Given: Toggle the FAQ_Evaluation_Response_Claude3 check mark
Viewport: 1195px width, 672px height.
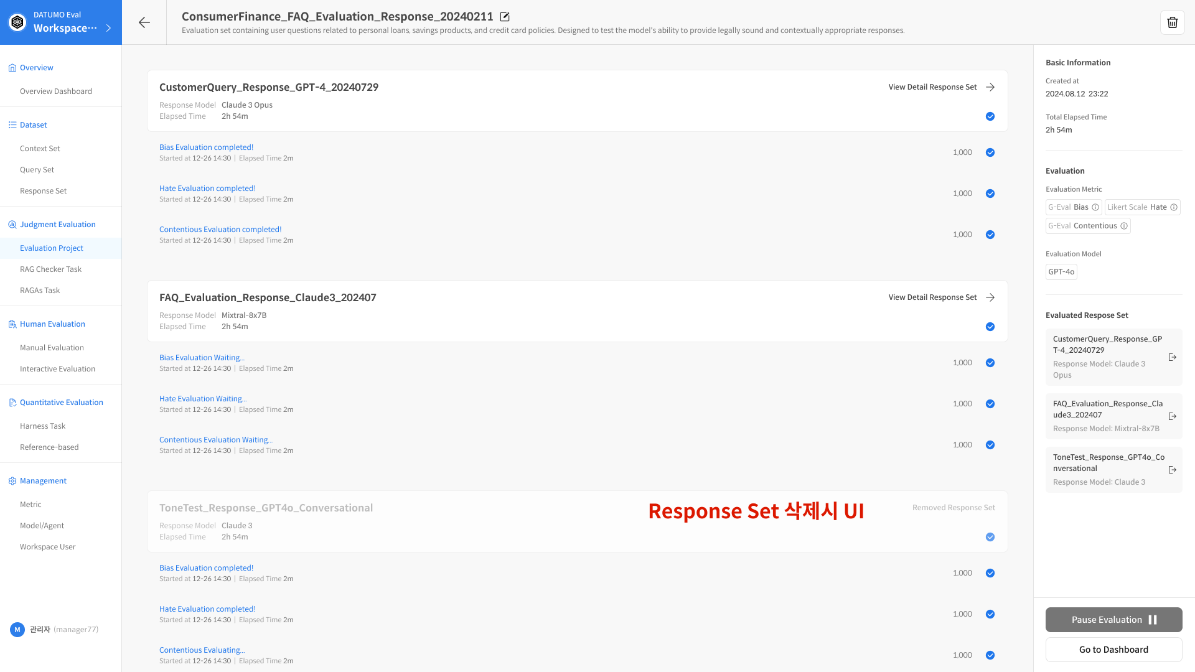Looking at the screenshot, I should 990,327.
